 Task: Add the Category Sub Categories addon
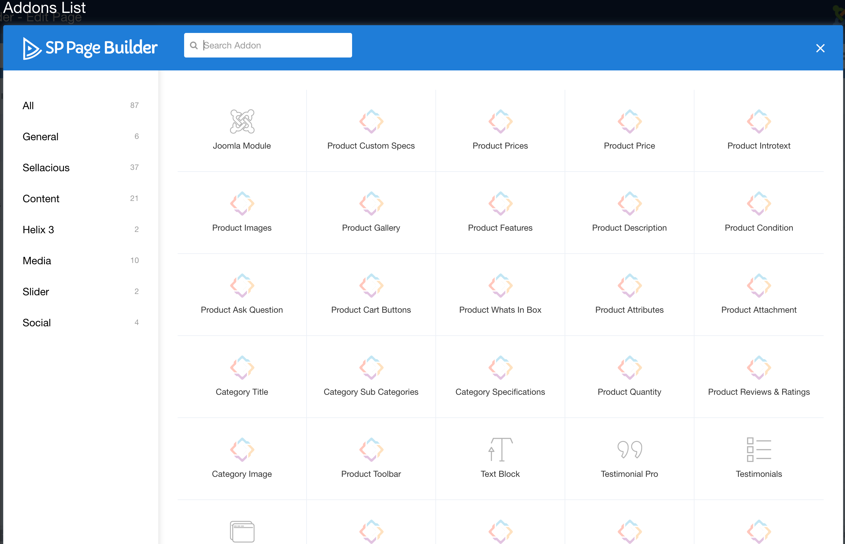pos(371,376)
